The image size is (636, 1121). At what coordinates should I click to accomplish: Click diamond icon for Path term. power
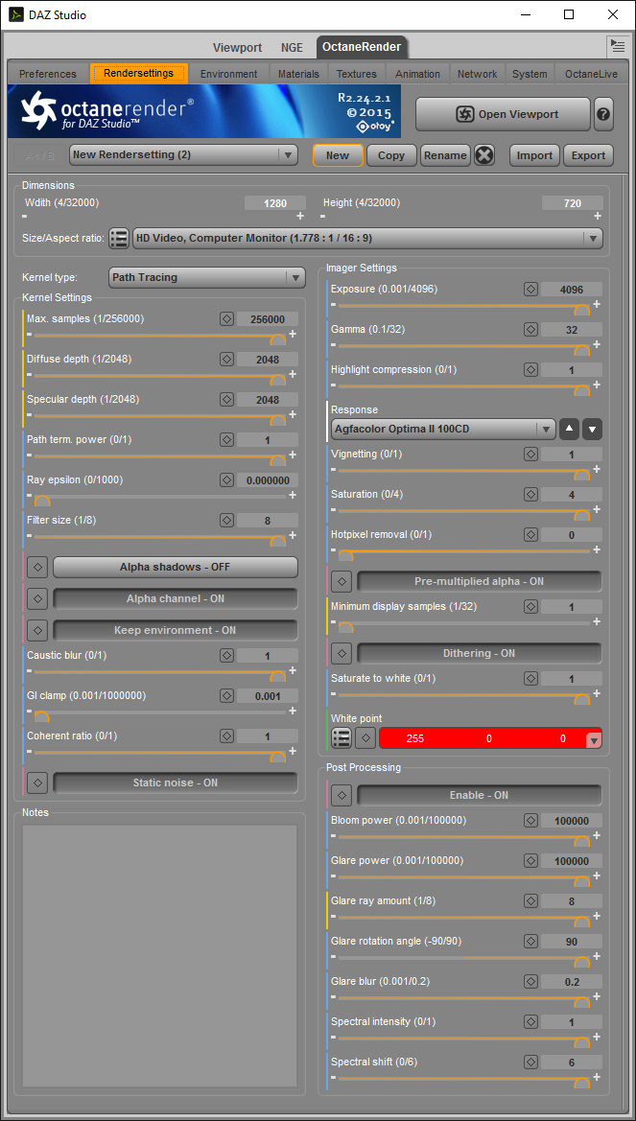coord(226,440)
